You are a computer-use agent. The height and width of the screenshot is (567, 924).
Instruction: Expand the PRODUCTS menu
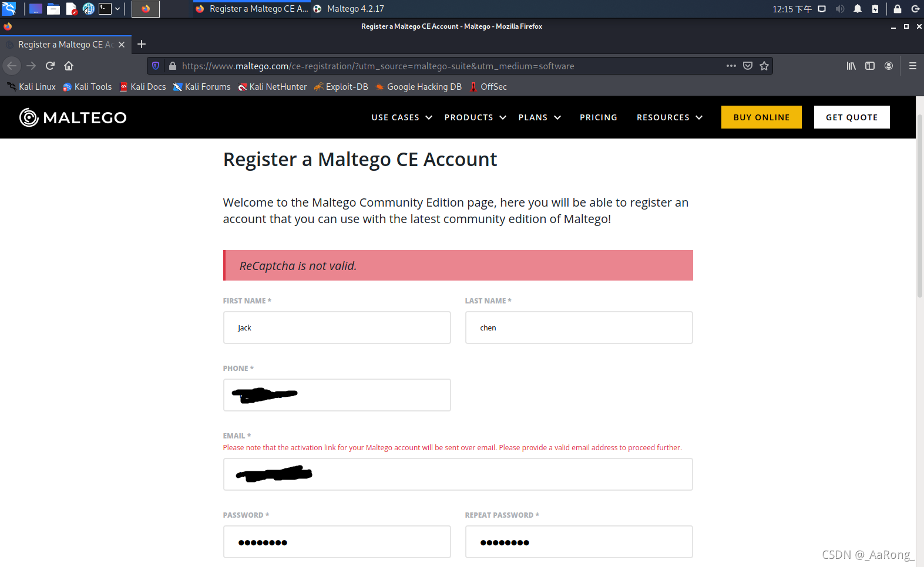[x=475, y=117]
